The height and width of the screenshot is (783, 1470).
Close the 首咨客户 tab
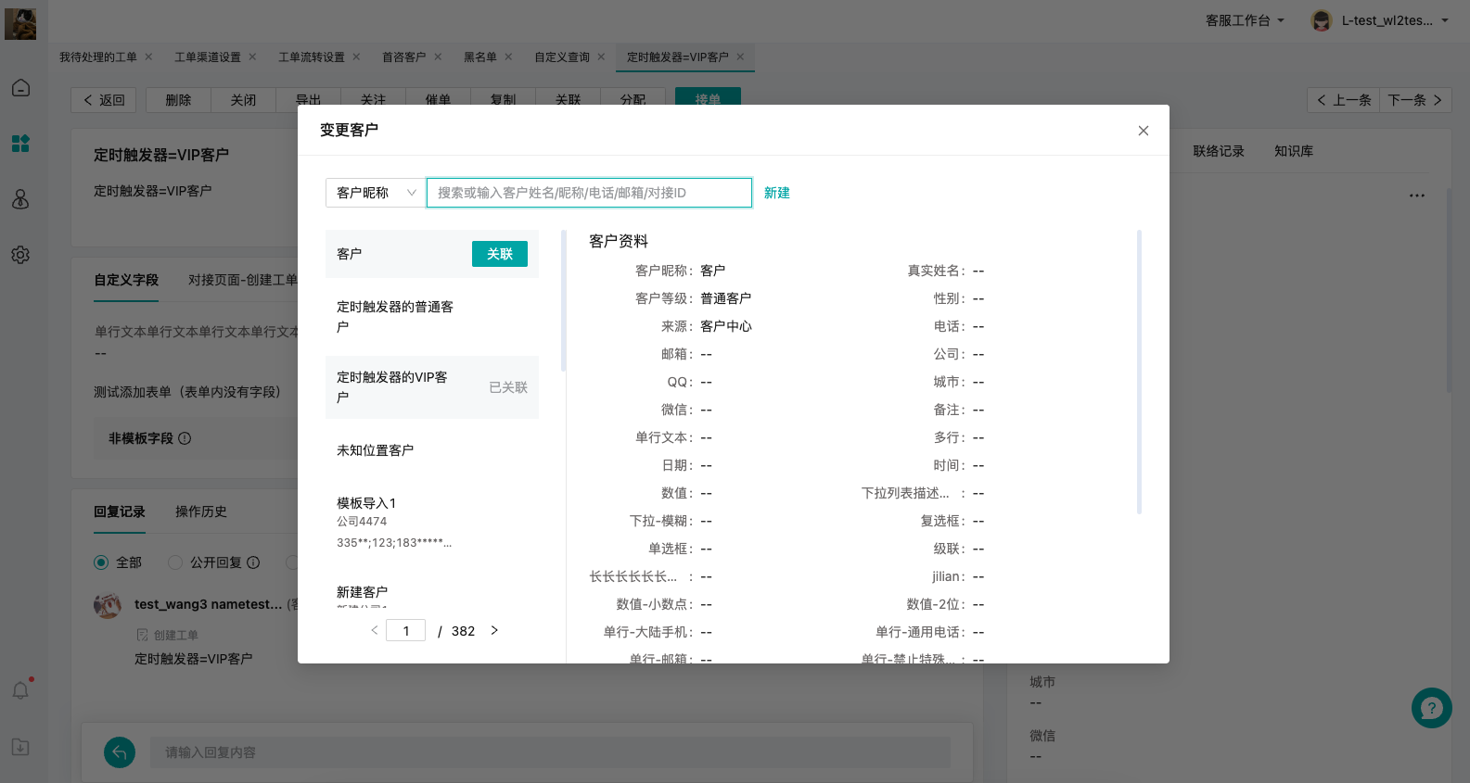click(438, 57)
